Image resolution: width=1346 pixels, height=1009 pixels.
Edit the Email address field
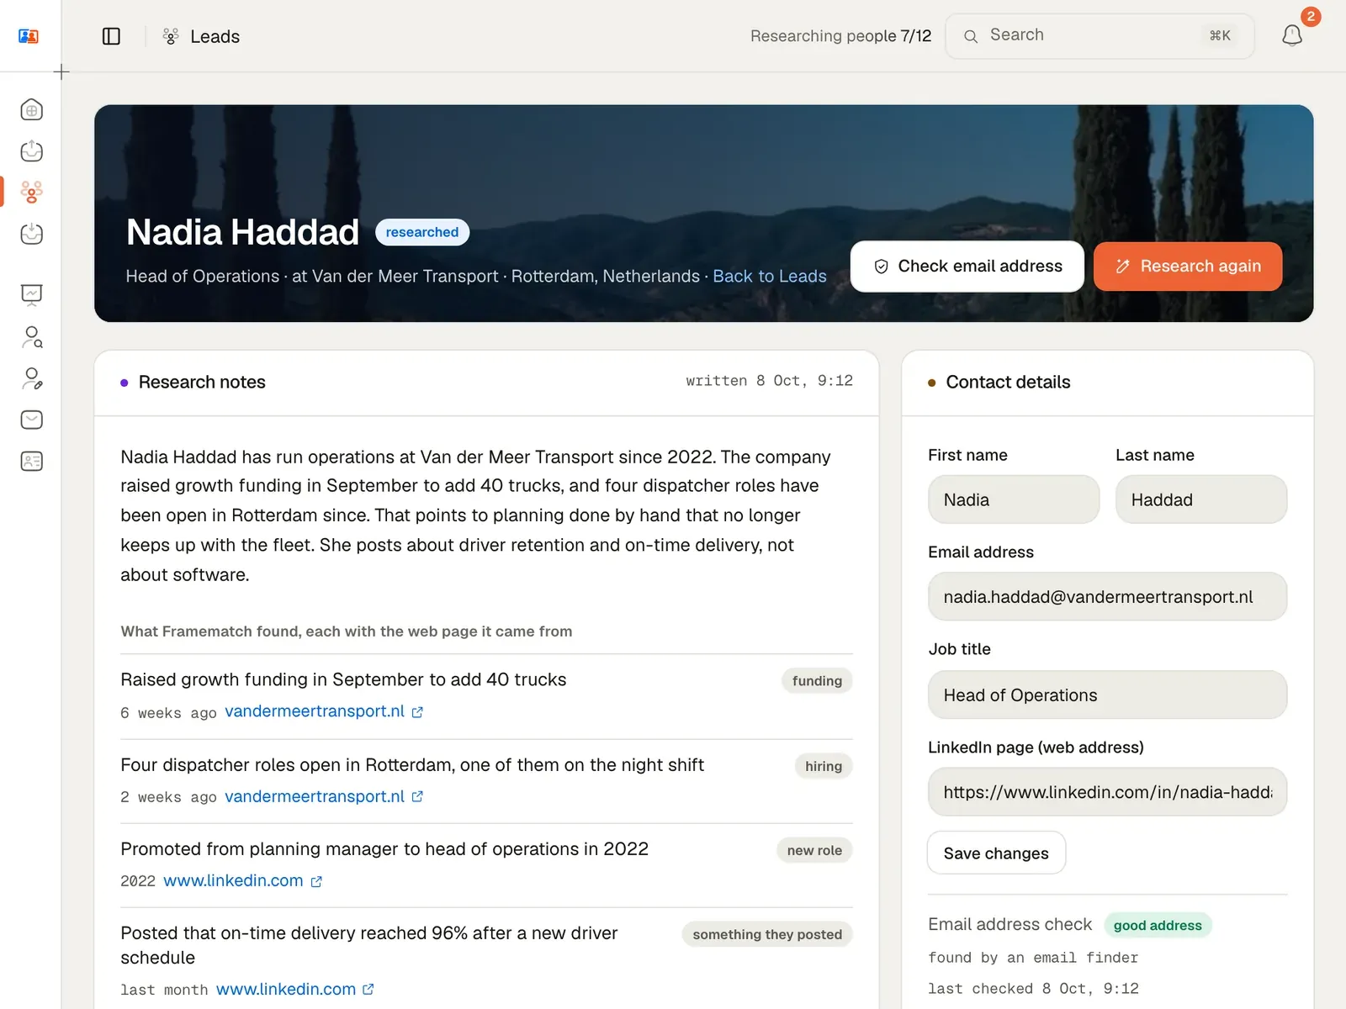click(1107, 597)
